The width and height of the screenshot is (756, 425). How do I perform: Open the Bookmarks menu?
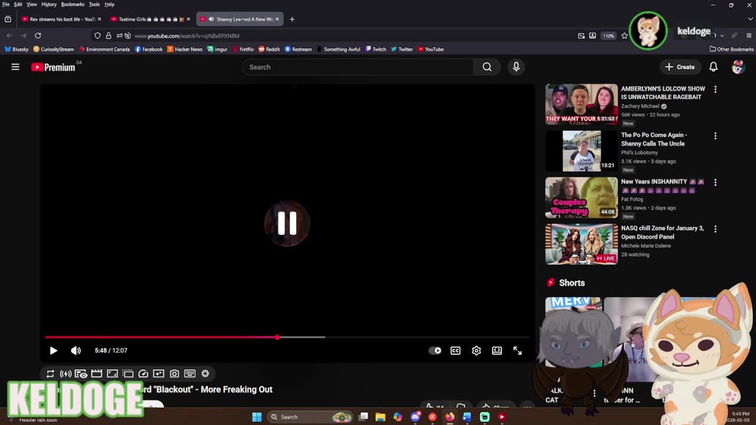[x=73, y=4]
